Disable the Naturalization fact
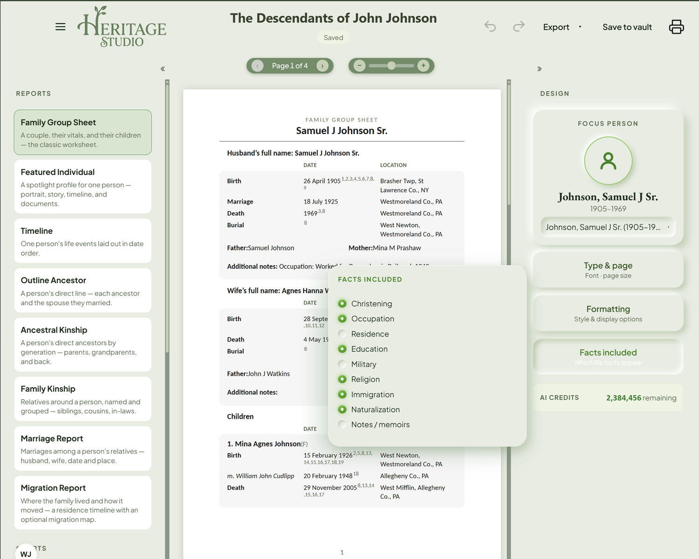Viewport: 699px width, 559px height. click(342, 409)
